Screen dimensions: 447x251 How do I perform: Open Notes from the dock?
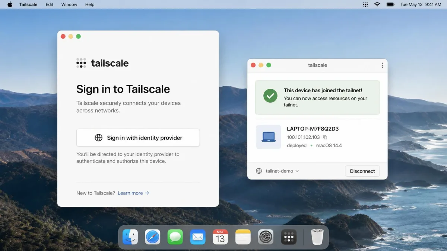pos(243,237)
